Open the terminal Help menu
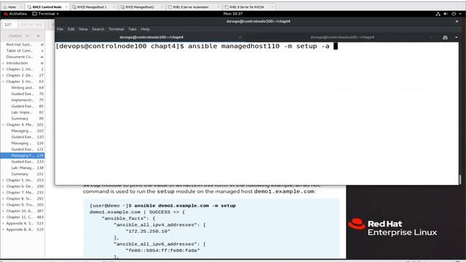Screen dimensions: 466x262 (145, 29)
